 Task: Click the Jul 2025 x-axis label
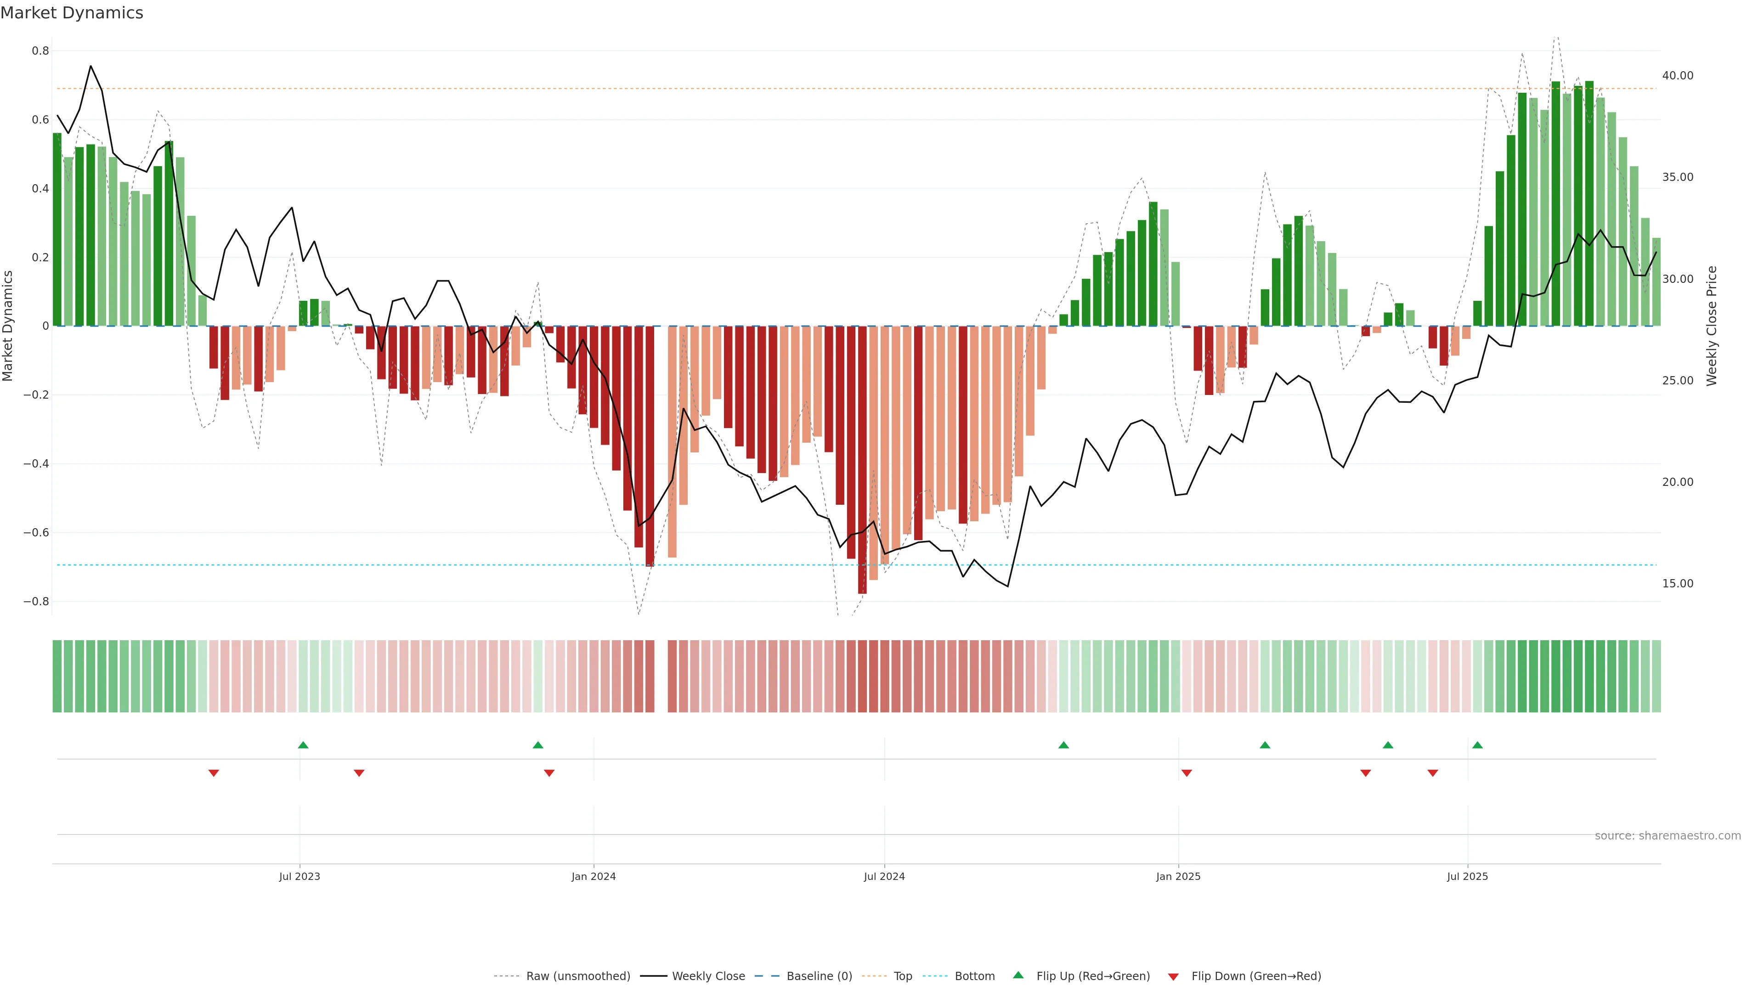[x=1468, y=876]
